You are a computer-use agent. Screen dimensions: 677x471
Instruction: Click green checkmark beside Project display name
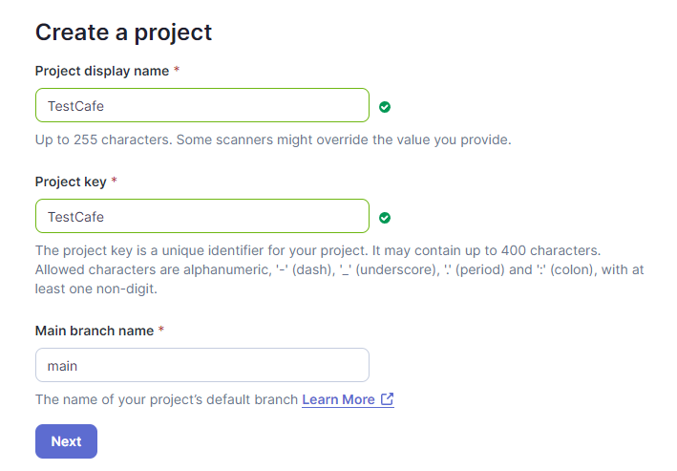(385, 106)
